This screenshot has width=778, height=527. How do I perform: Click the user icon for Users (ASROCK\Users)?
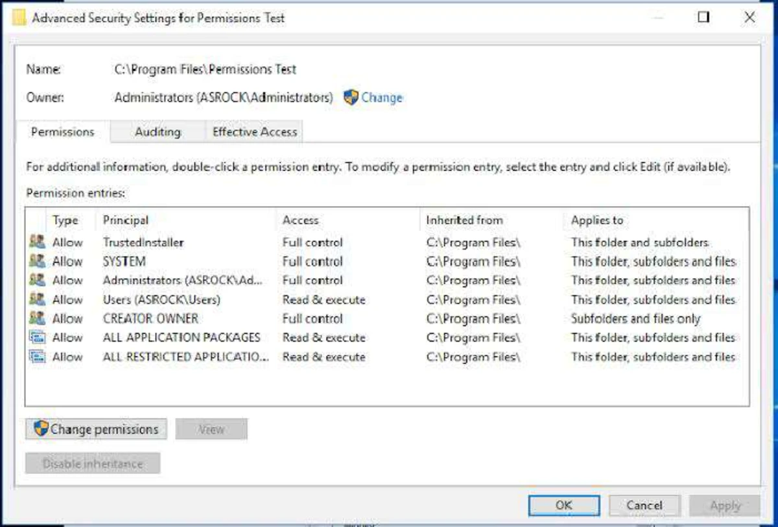click(38, 299)
